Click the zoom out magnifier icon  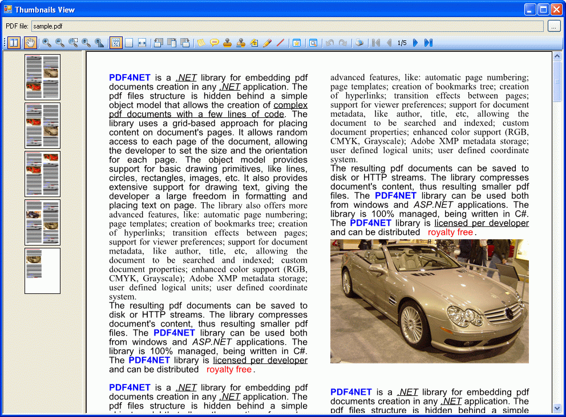(59, 43)
